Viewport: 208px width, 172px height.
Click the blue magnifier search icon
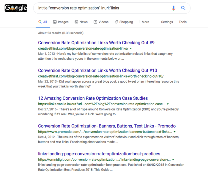tap(183, 8)
